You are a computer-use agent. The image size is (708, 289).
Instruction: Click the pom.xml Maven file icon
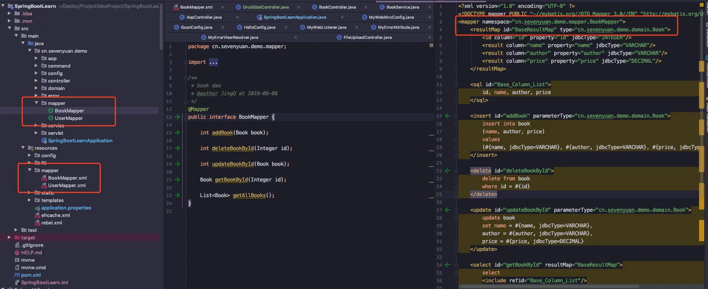coord(17,275)
